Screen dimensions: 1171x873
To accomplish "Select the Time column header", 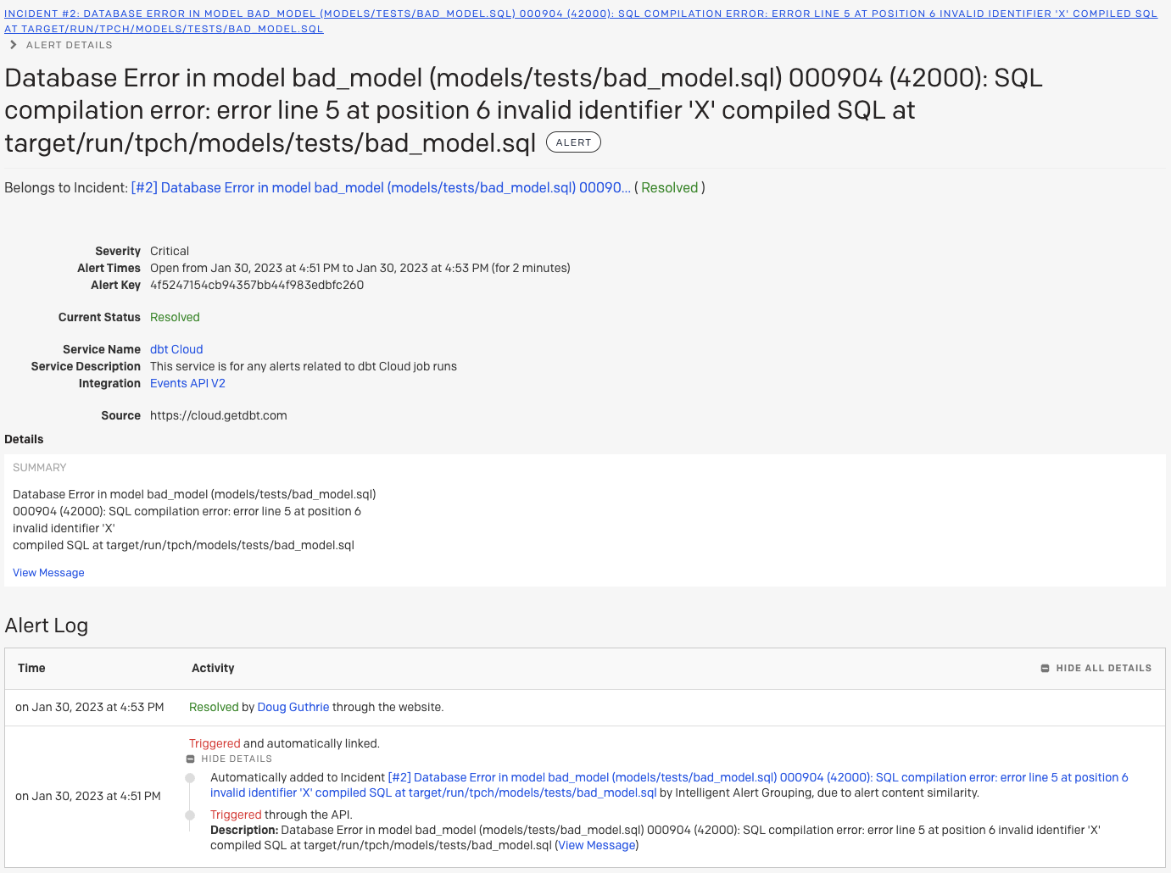I will tap(31, 668).
